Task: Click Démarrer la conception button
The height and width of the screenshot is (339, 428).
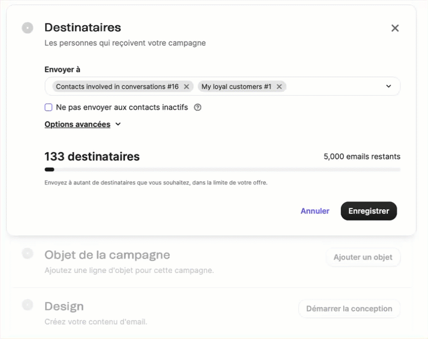Action: click(x=349, y=309)
